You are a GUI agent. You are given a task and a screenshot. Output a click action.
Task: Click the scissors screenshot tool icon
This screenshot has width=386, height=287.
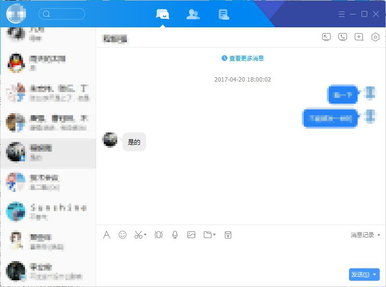[x=138, y=235]
